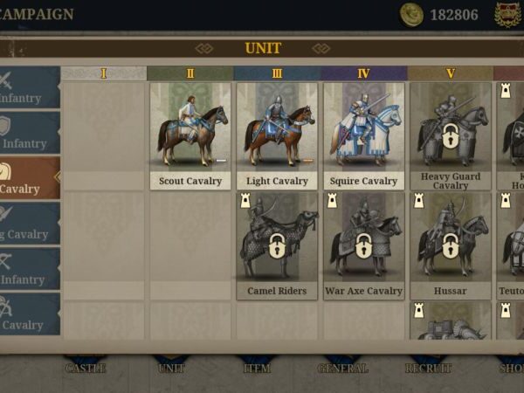Select the Scout Cavalry unit card
Screen dimensions: 524x393
pos(190,136)
